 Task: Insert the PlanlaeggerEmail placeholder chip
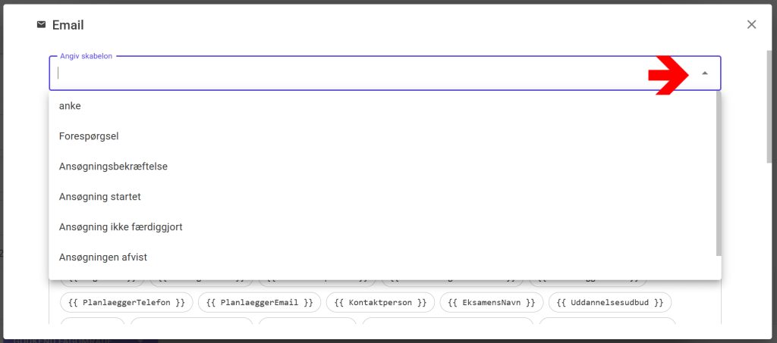[259, 303]
